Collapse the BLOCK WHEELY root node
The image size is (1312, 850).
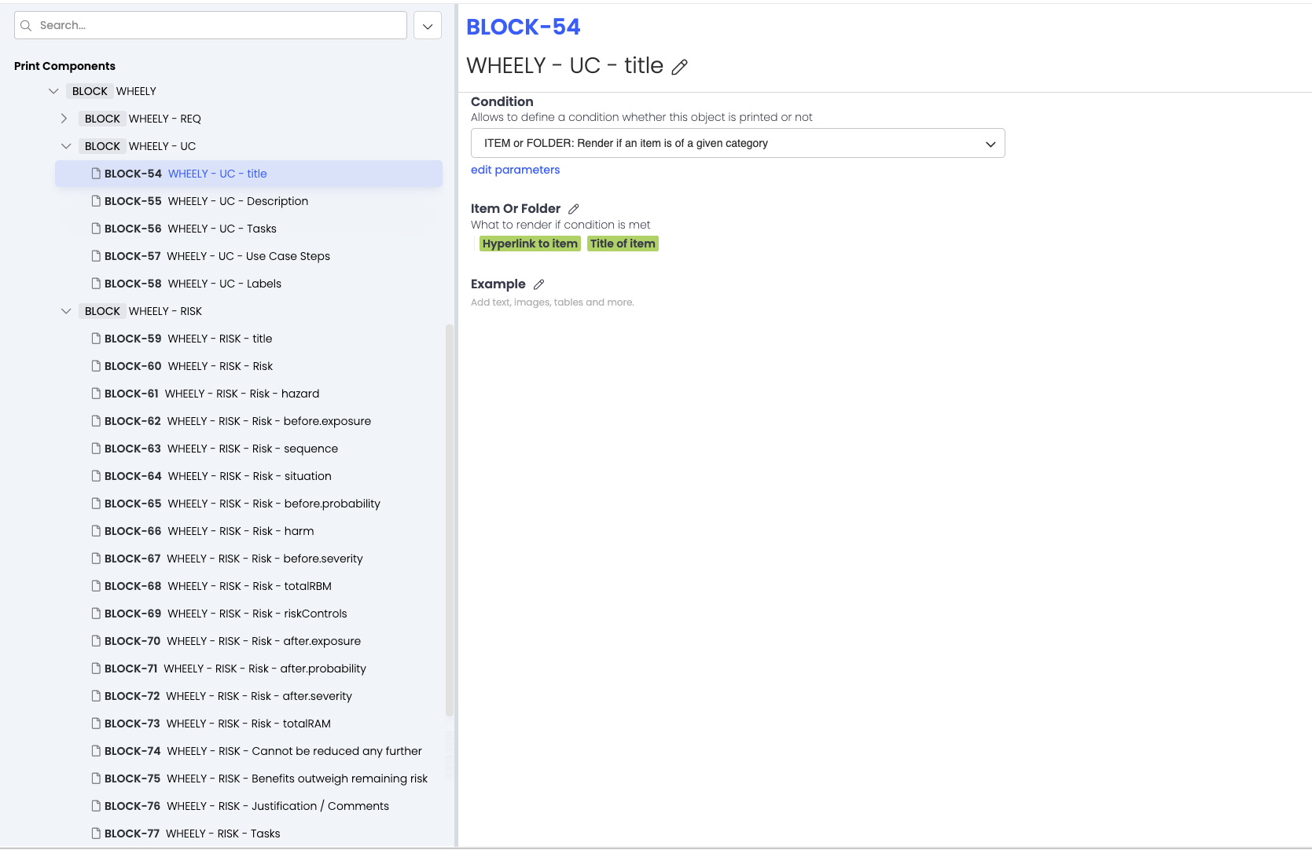tap(53, 91)
